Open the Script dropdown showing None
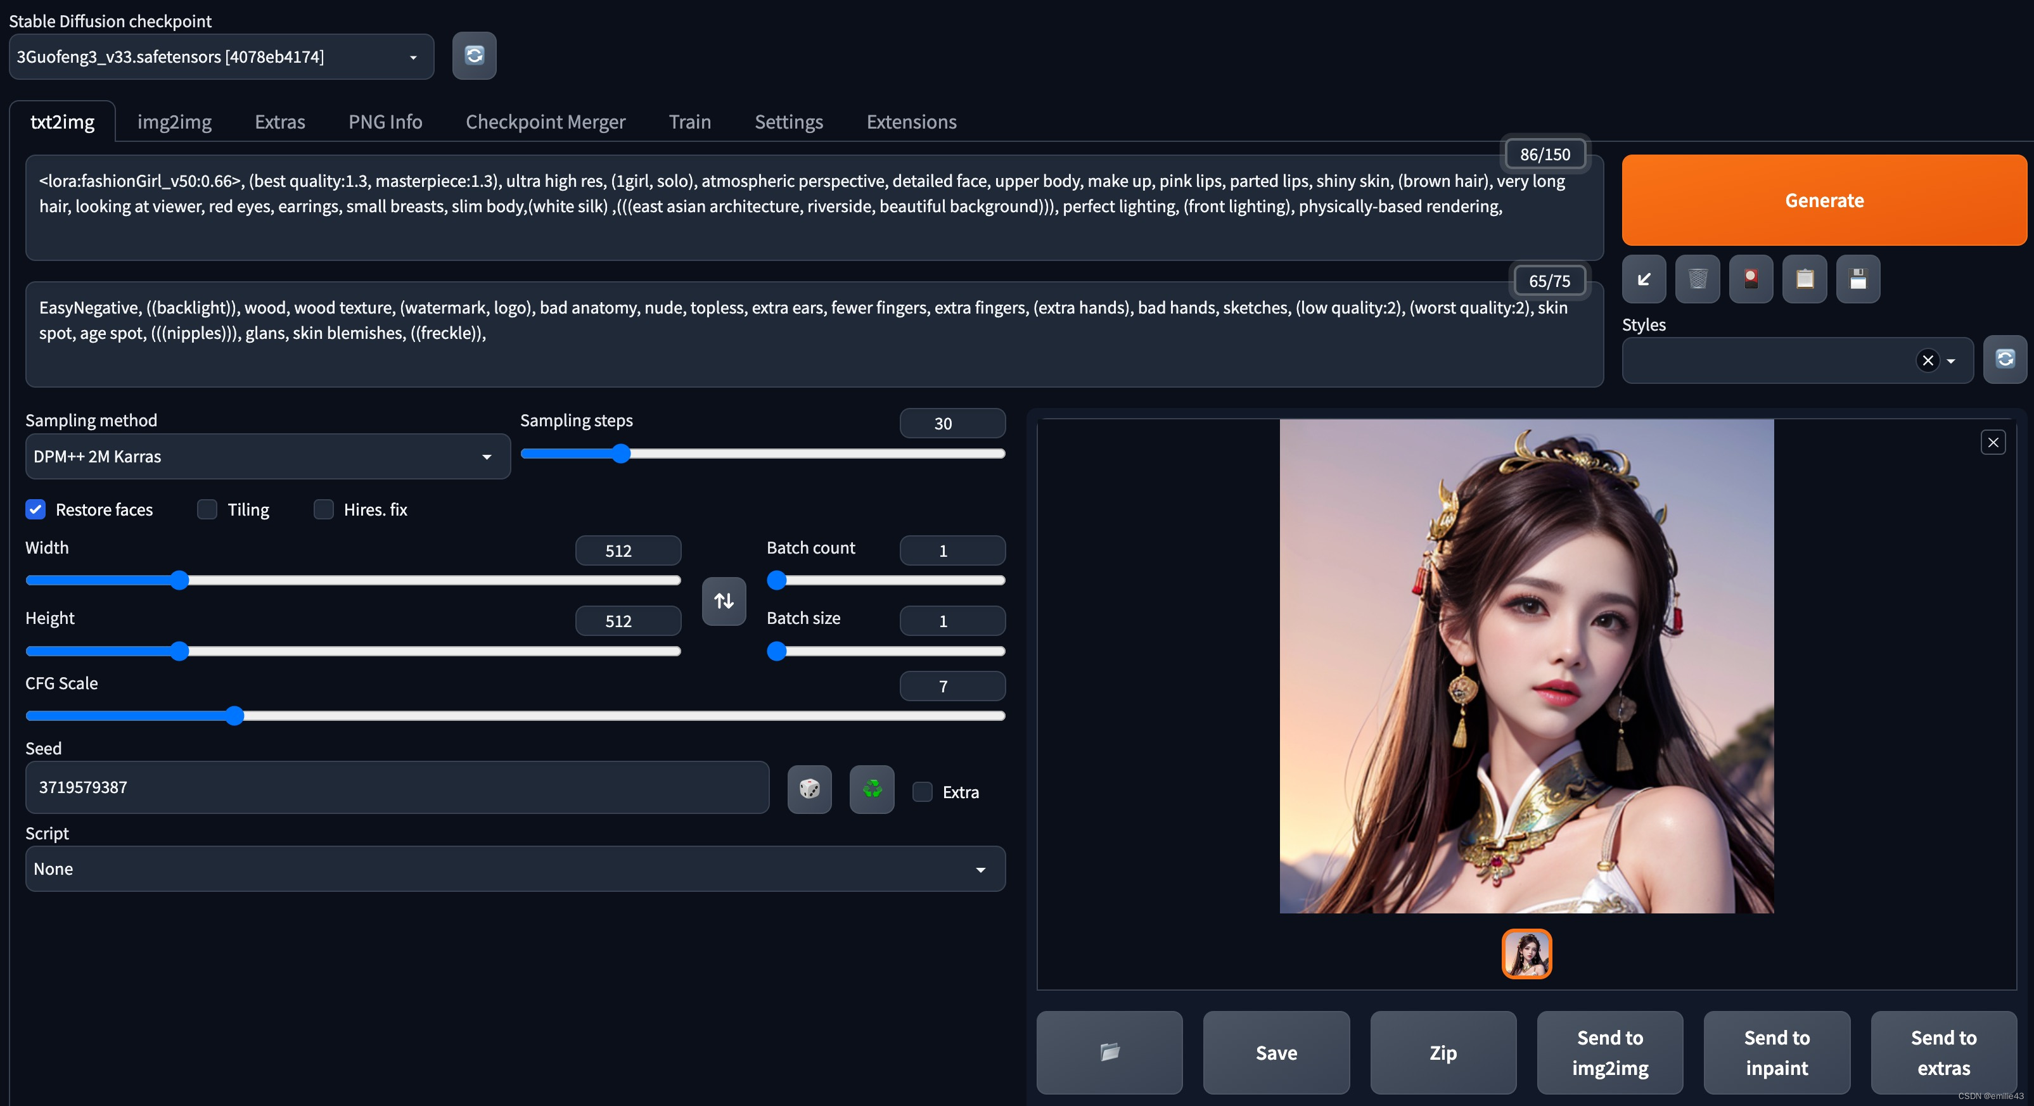 click(x=515, y=868)
